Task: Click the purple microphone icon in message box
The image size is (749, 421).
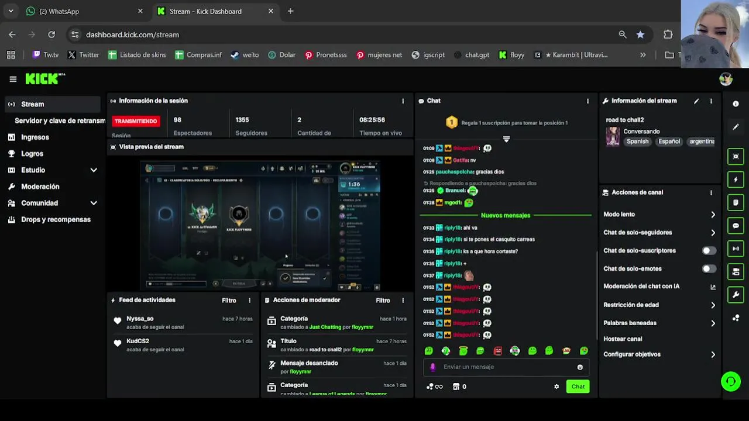Action: click(432, 367)
